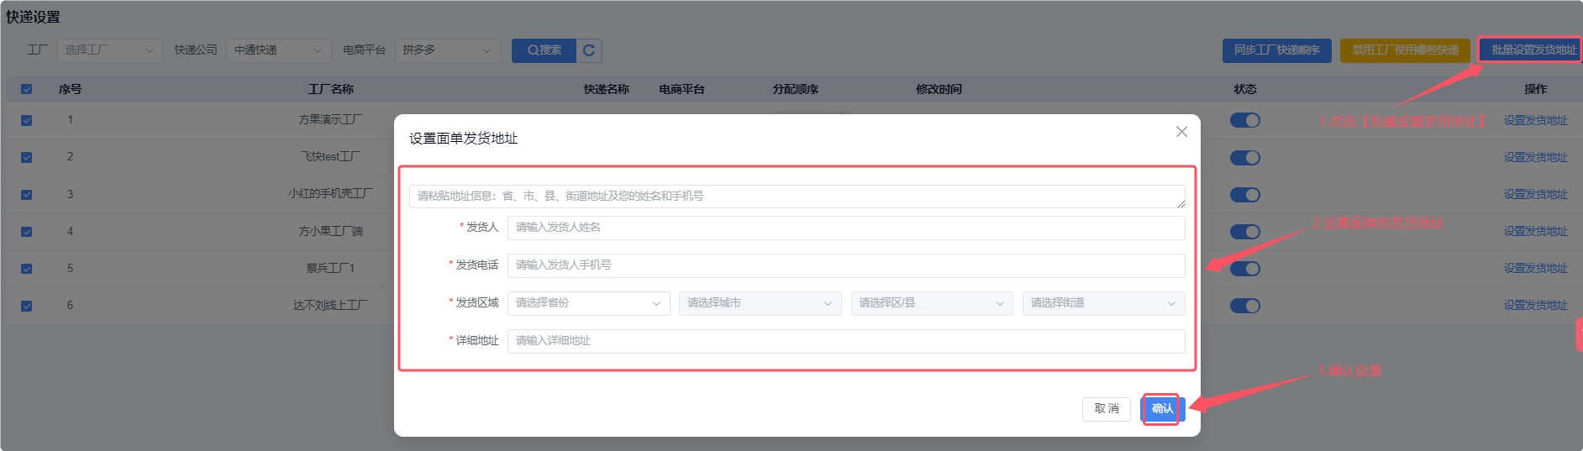Screen dimensions: 1583x451
Task: Click the 批量设置发货地址 button
Action: point(1533,50)
